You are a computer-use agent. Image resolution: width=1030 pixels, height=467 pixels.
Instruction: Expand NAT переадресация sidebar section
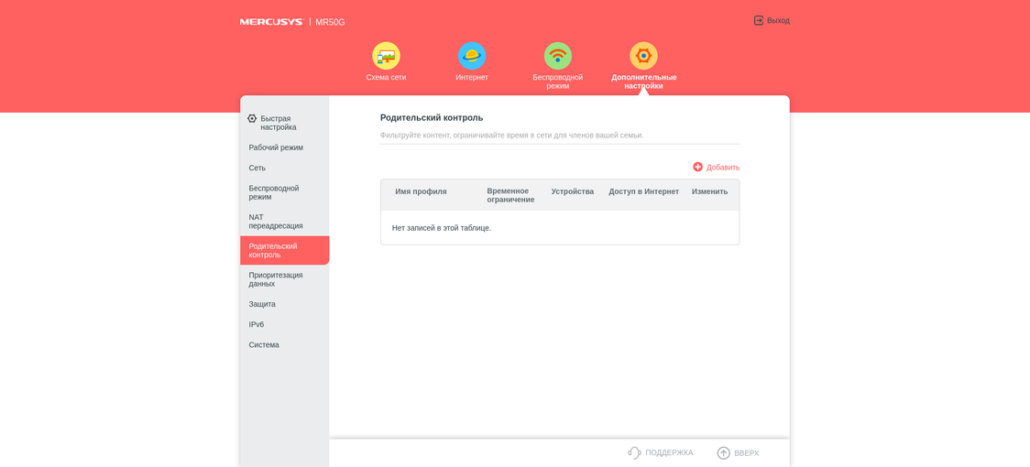(276, 222)
